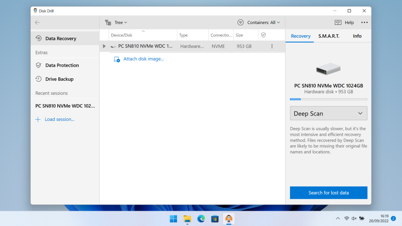
Task: Click the hard drive image in Recovery panel
Action: [328, 69]
